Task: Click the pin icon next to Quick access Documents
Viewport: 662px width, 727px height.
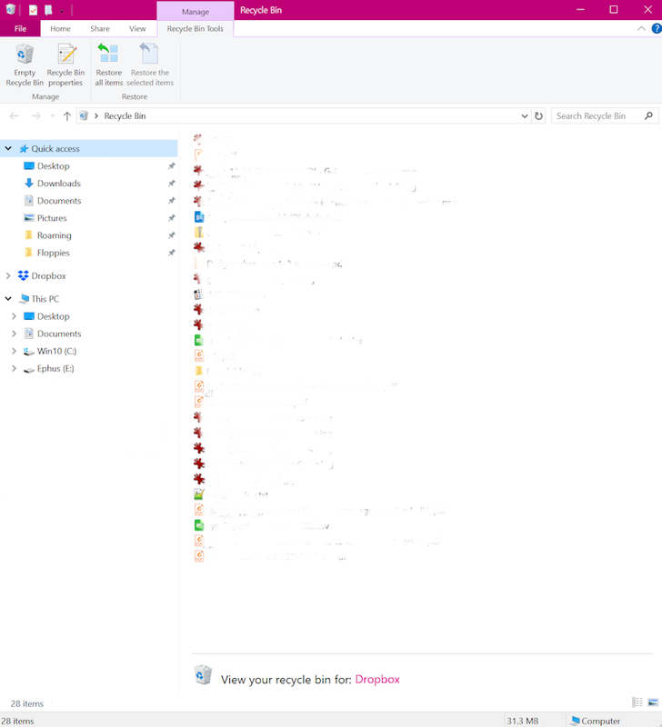Action: point(172,201)
